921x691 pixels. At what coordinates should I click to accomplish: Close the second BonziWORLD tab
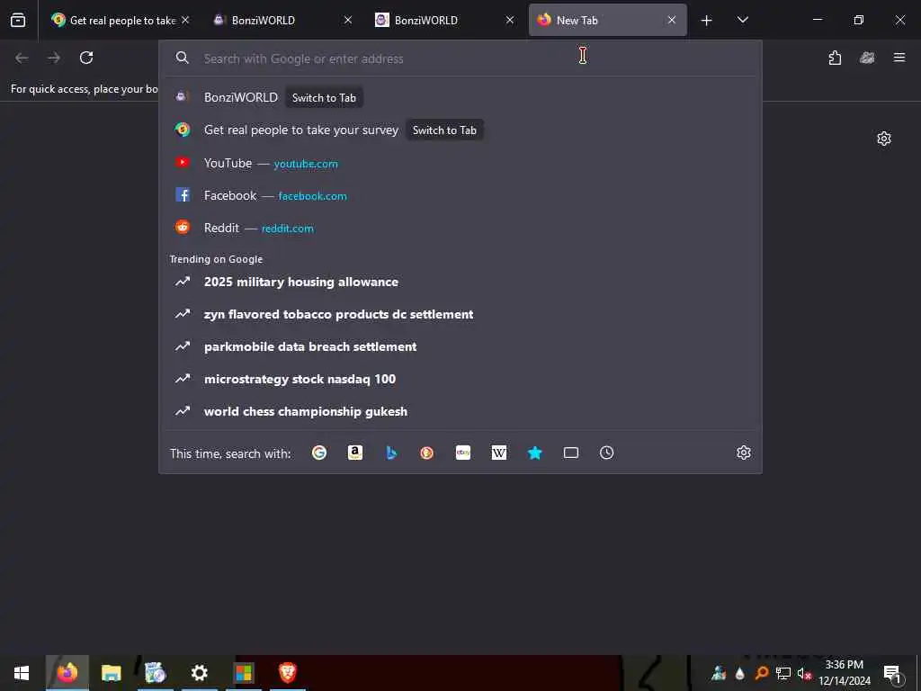click(510, 20)
